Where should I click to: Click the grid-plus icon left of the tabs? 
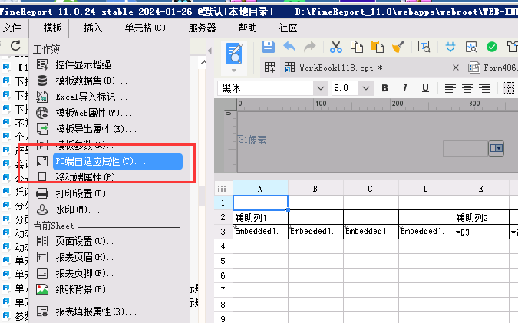coord(269,68)
